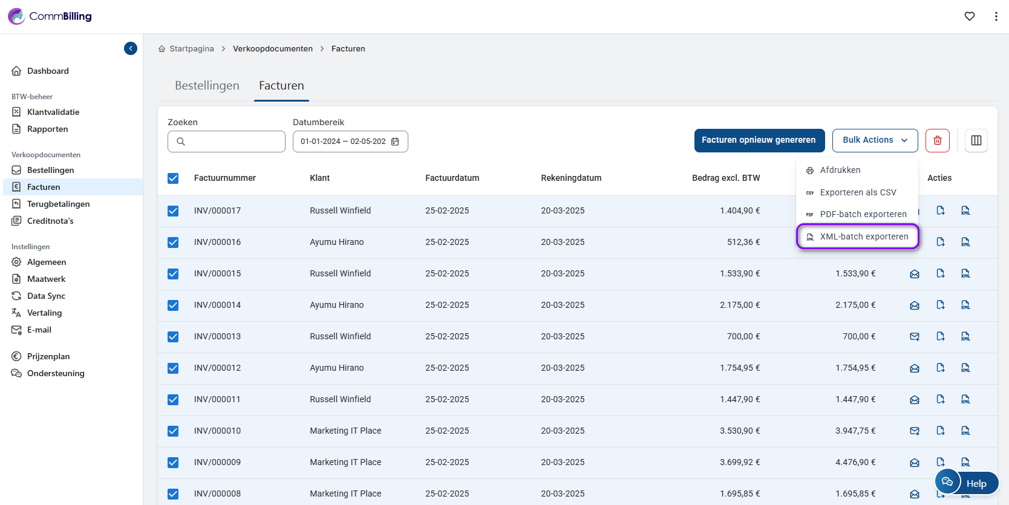
Task: Select XML-batch exporteren from the menu
Action: tap(863, 236)
